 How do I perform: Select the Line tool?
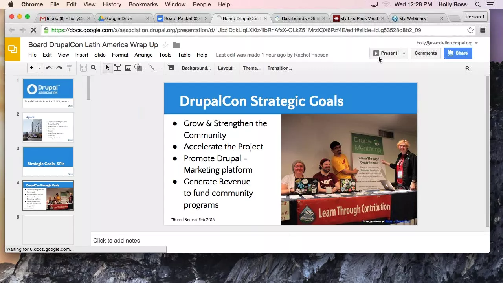tap(152, 68)
